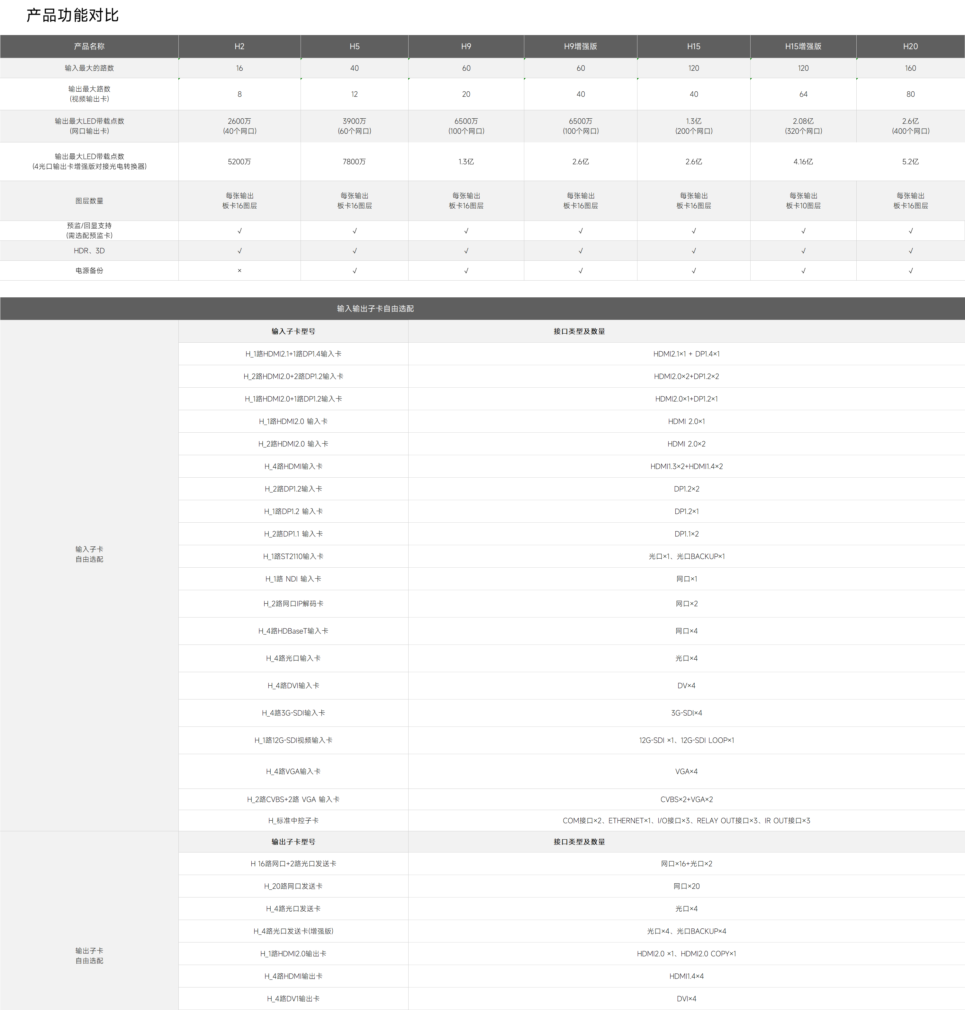Click the H15 预监/回显支持 checkmark

(x=693, y=231)
